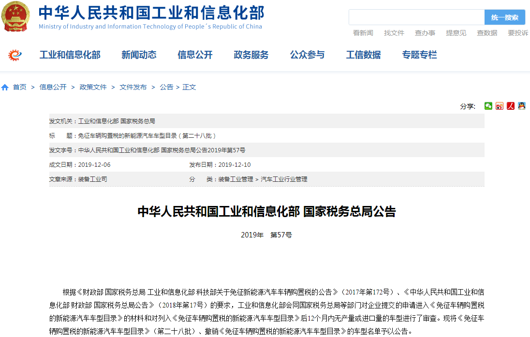Click the 文章来源 装备工业司 entry
Viewport: 530px width, 337px height.
coord(78,179)
